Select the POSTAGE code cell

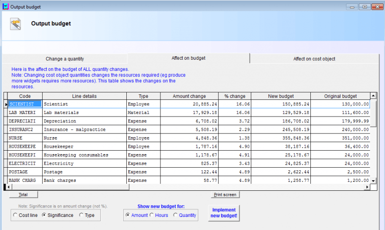(x=25, y=172)
